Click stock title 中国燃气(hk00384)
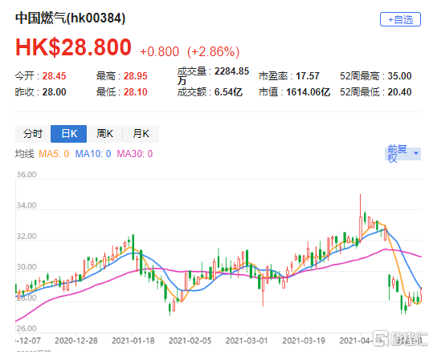The height and width of the screenshot is (352, 433). [71, 18]
